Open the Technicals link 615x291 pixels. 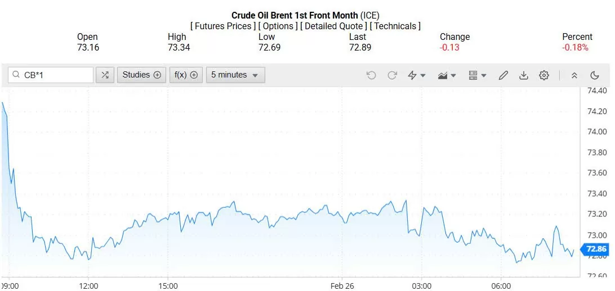[395, 26]
